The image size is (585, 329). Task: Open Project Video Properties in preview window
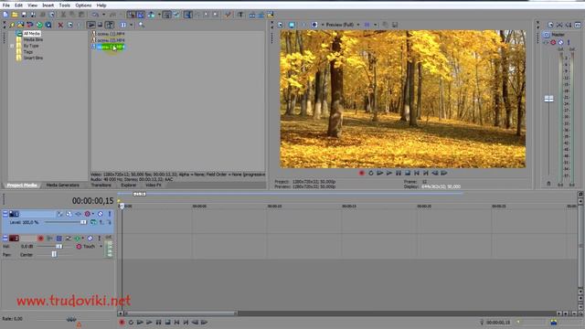(281, 25)
